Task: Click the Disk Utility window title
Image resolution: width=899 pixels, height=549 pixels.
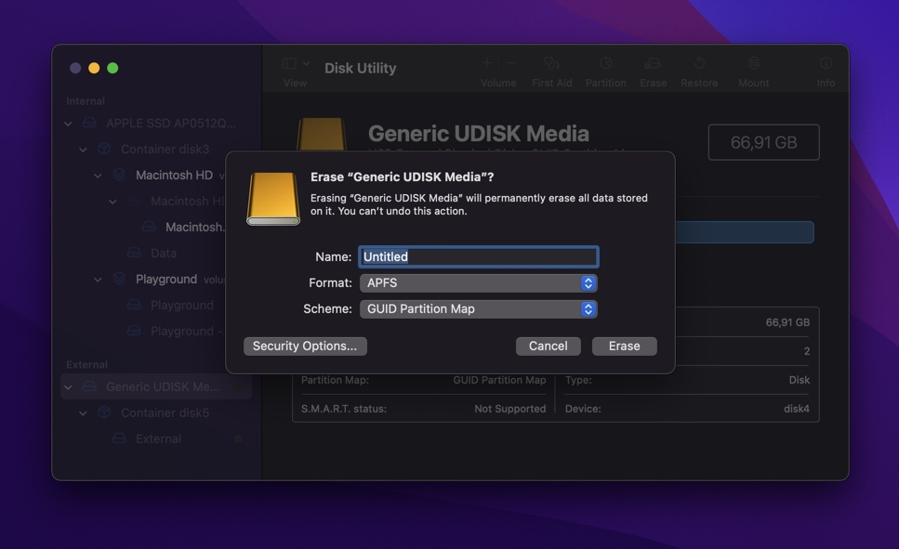Action: coord(360,68)
